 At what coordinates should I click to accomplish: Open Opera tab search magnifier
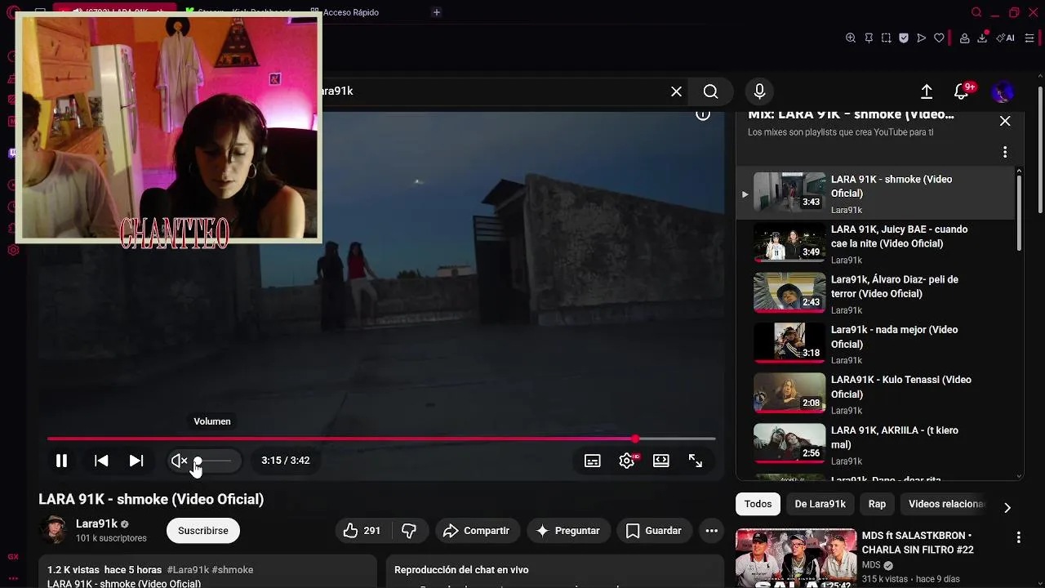click(x=976, y=12)
